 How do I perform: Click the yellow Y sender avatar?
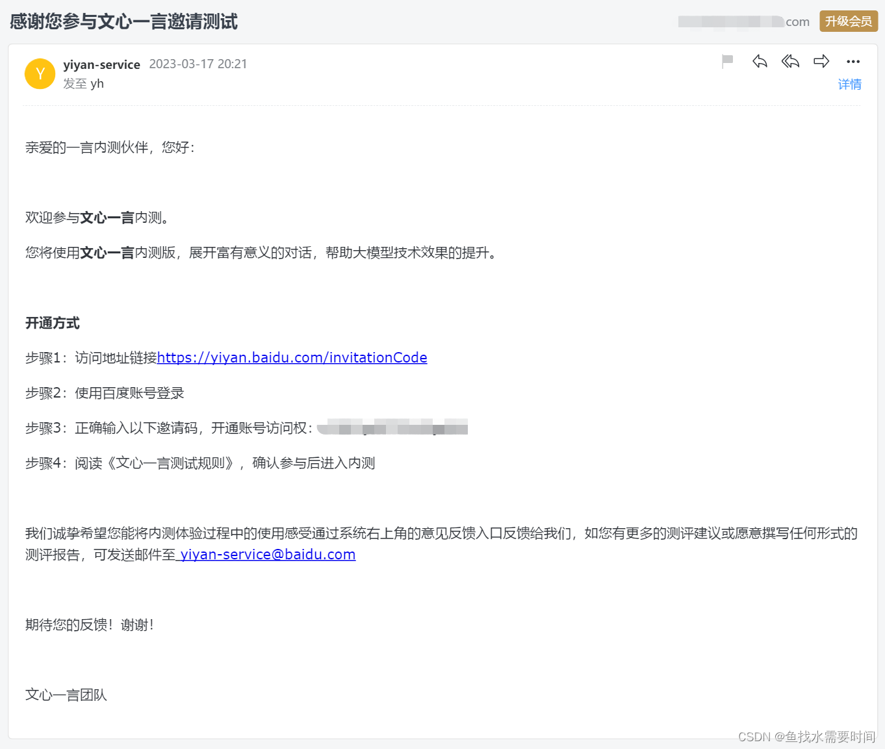pyautogui.click(x=40, y=73)
